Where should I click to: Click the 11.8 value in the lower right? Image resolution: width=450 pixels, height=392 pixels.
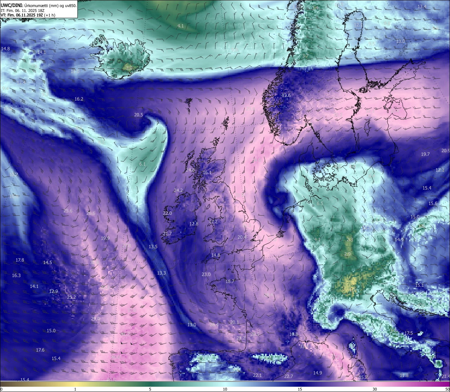click(404, 375)
